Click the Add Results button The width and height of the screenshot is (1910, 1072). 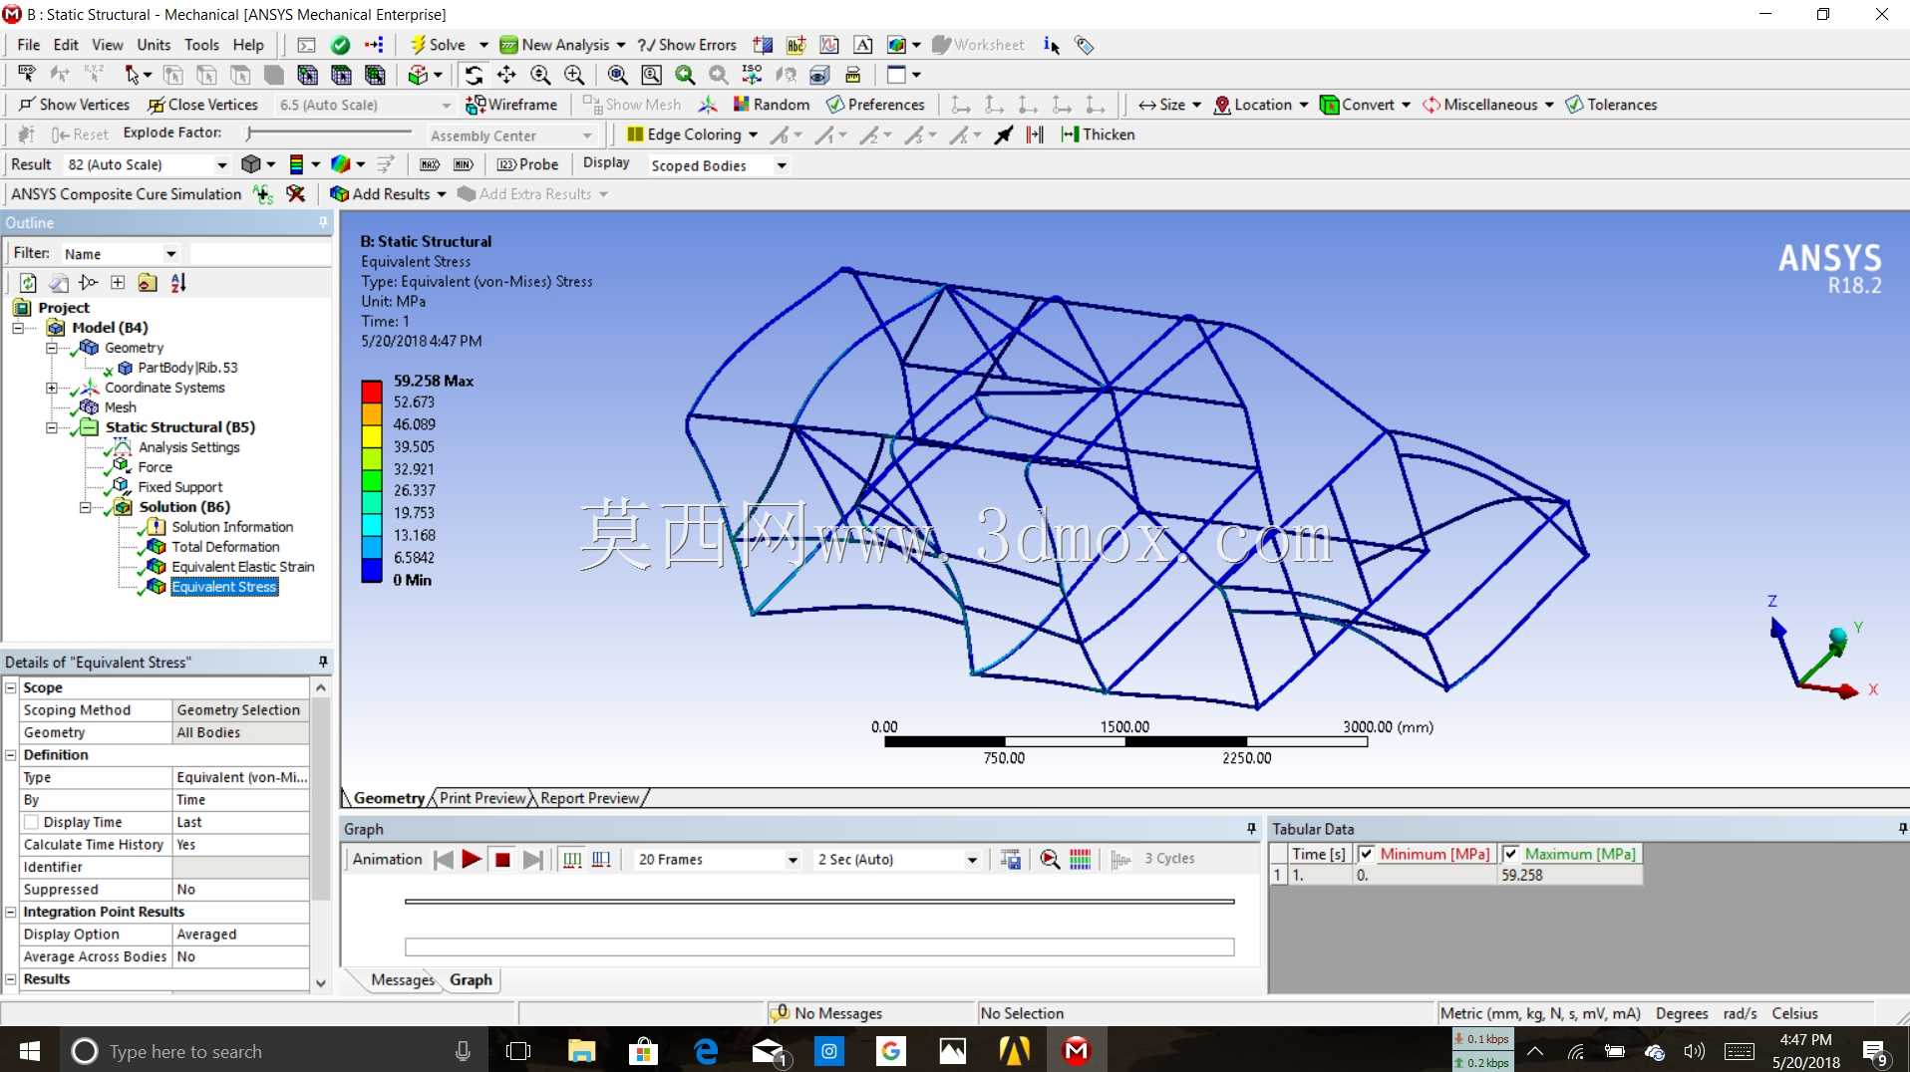(x=388, y=194)
